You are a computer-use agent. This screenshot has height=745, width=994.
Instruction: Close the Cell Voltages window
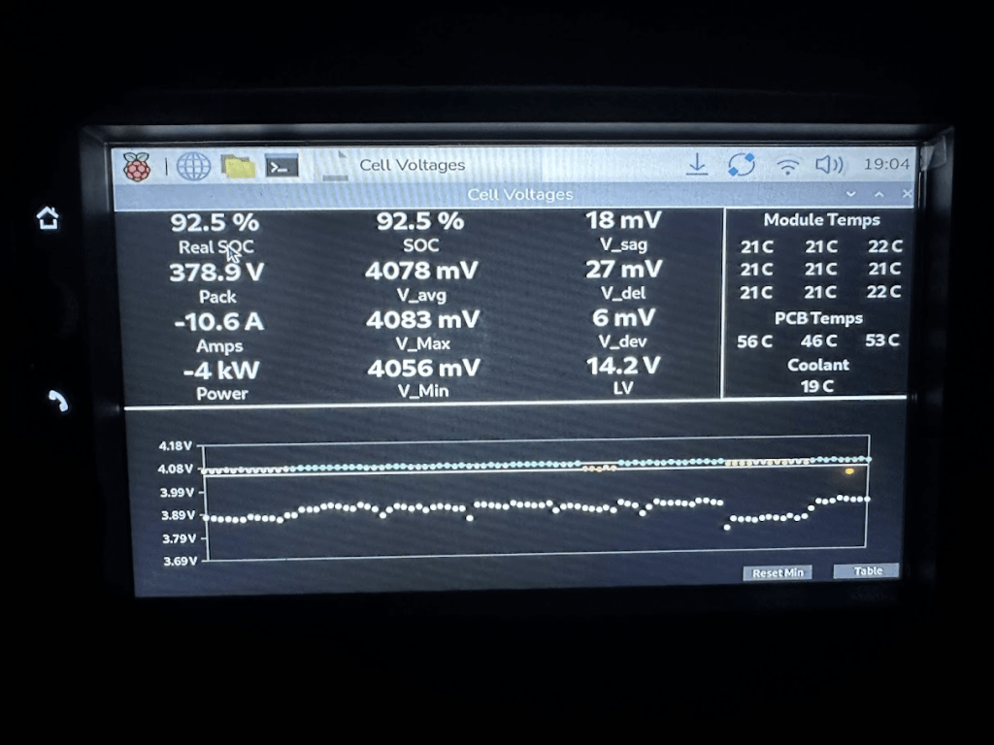(x=907, y=195)
